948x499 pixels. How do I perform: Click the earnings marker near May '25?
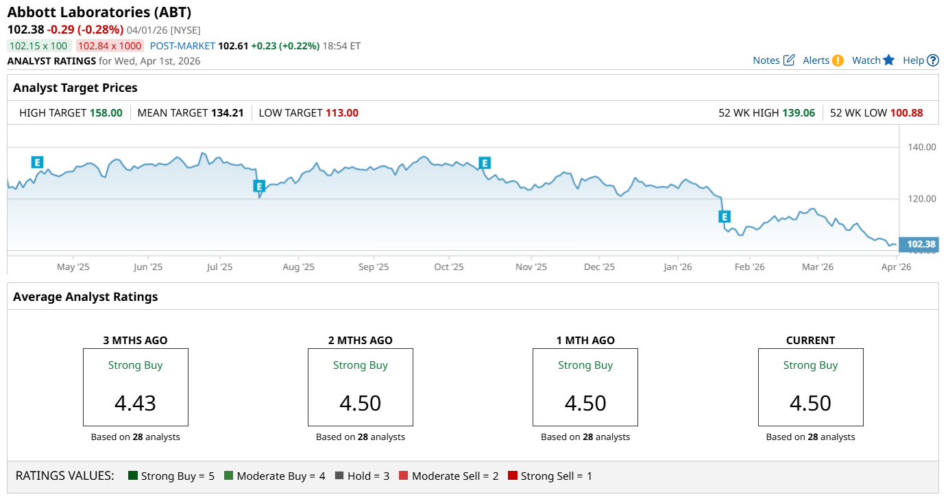click(37, 162)
